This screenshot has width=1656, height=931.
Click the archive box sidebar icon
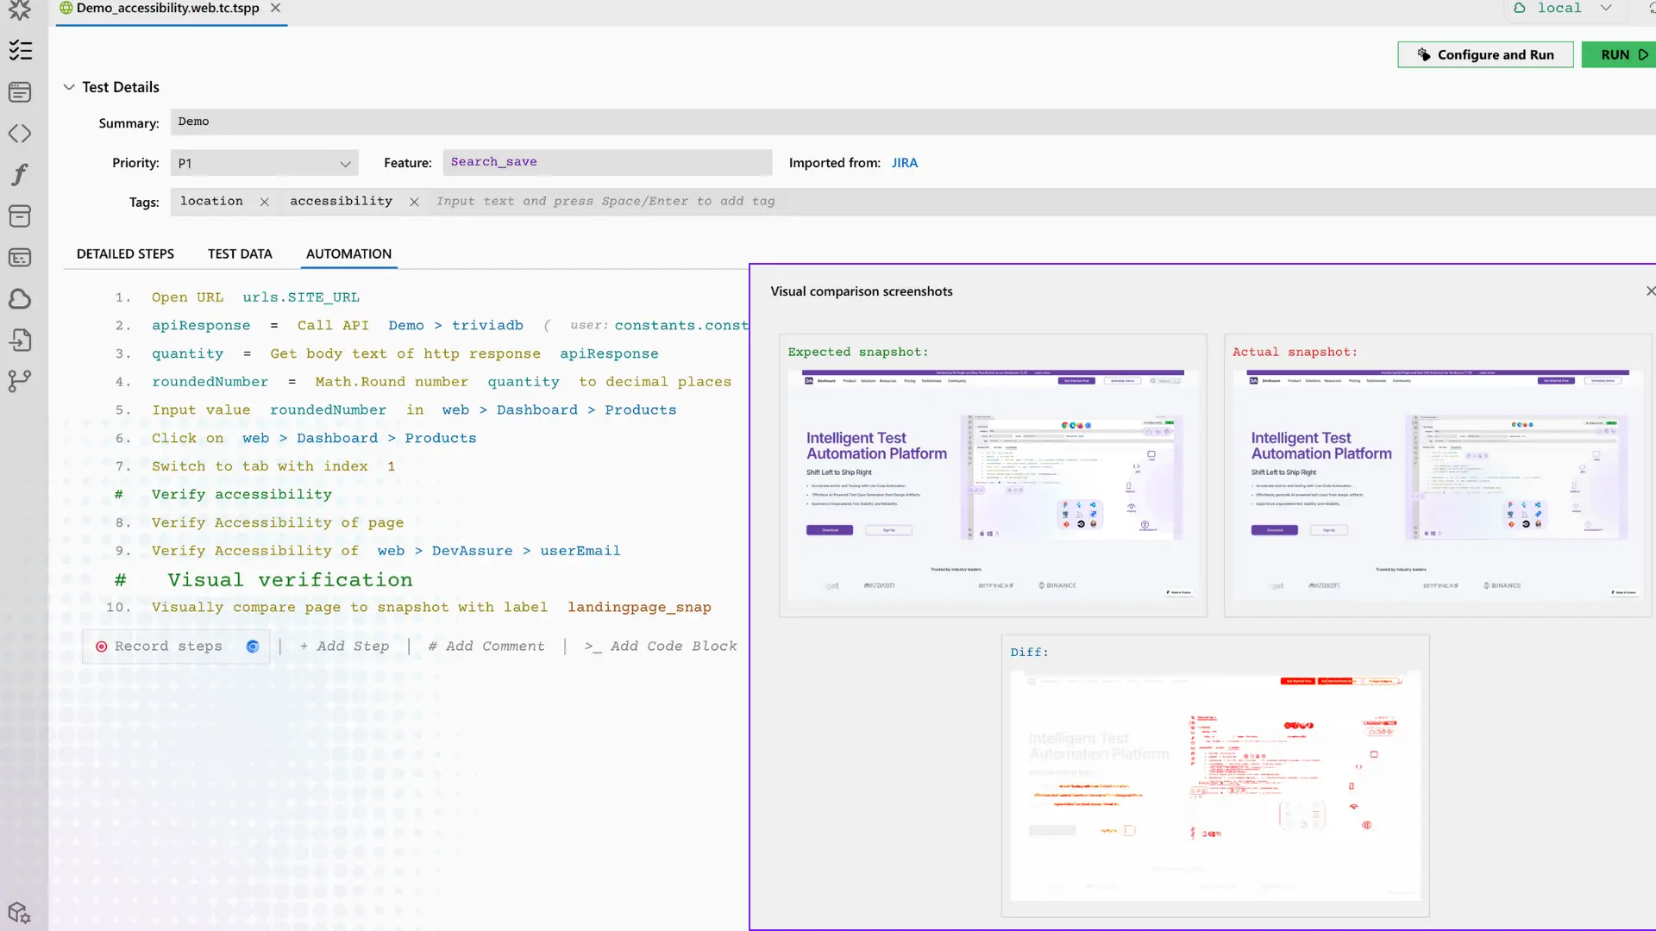[20, 216]
